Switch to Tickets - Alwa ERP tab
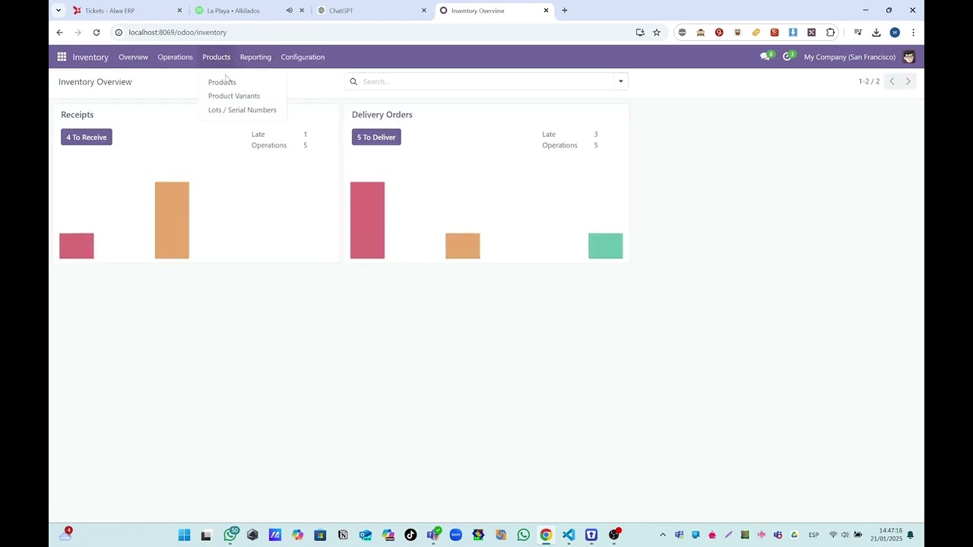Image resolution: width=973 pixels, height=547 pixels. click(128, 11)
